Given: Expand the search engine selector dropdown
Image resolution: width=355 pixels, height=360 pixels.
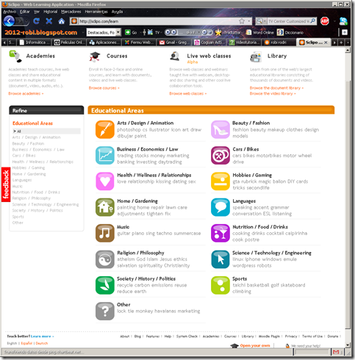Looking at the screenshot, I should point(261,21).
